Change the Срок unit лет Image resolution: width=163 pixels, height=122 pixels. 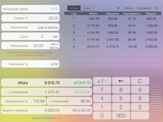pyautogui.click(x=55, y=37)
